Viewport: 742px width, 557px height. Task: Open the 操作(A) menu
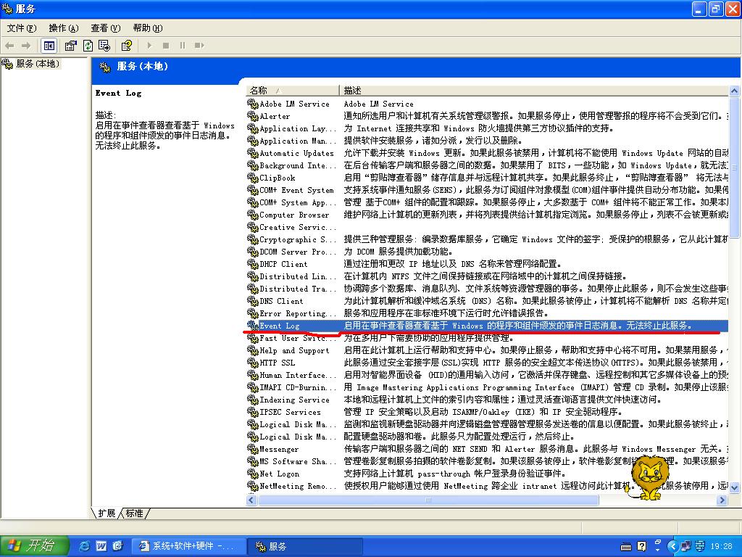[x=64, y=28]
